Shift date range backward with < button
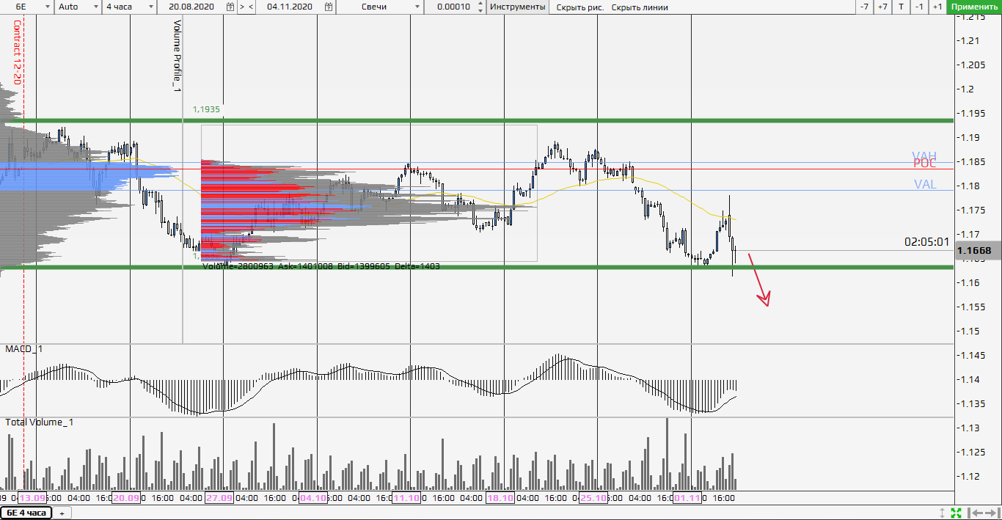 [x=252, y=7]
